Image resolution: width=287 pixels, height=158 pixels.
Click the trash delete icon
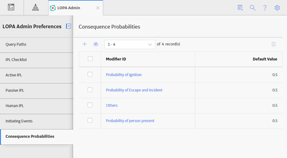[273, 44]
